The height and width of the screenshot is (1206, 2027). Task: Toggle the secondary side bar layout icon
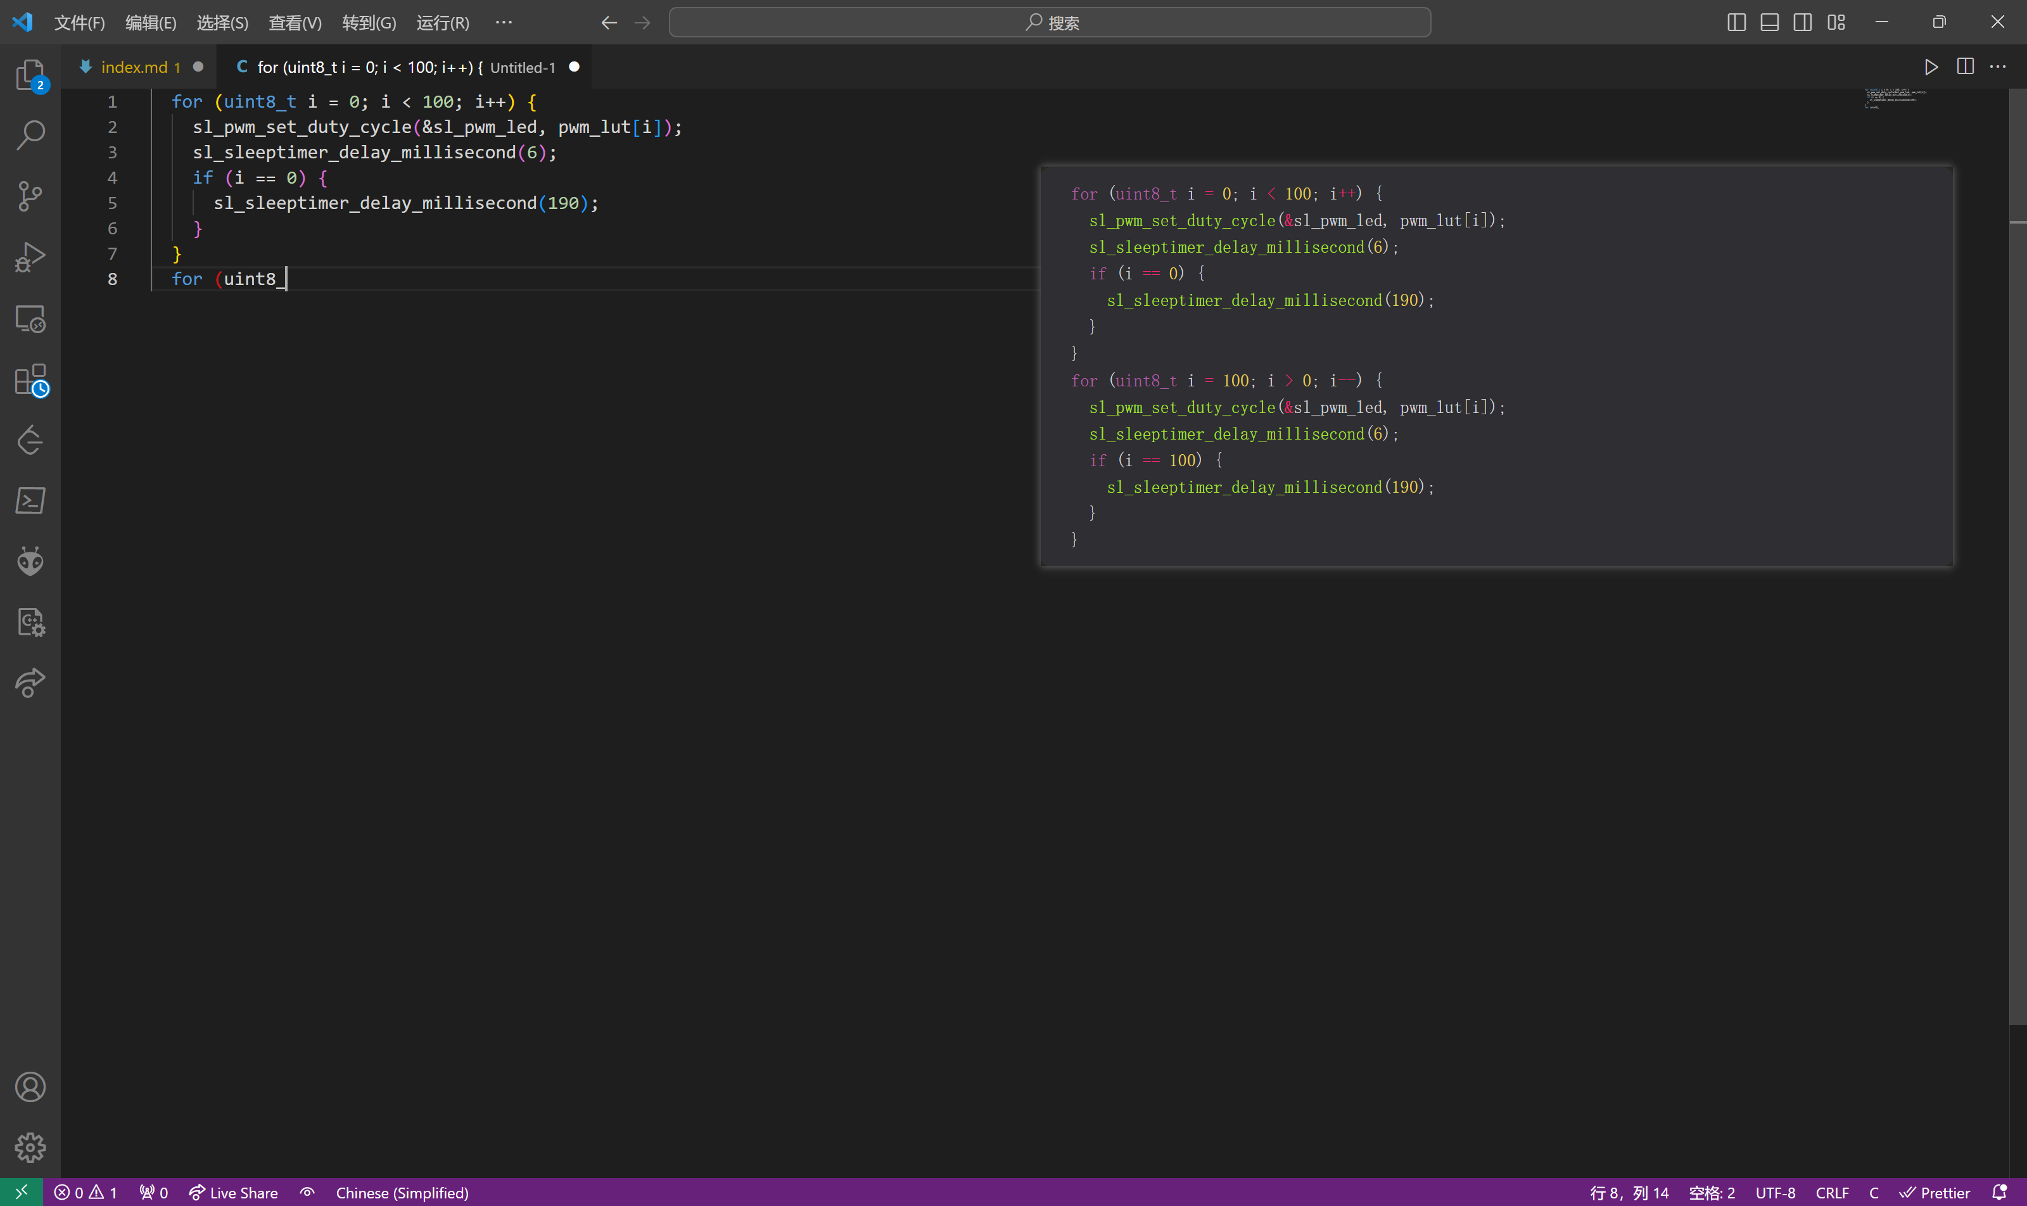1803,22
